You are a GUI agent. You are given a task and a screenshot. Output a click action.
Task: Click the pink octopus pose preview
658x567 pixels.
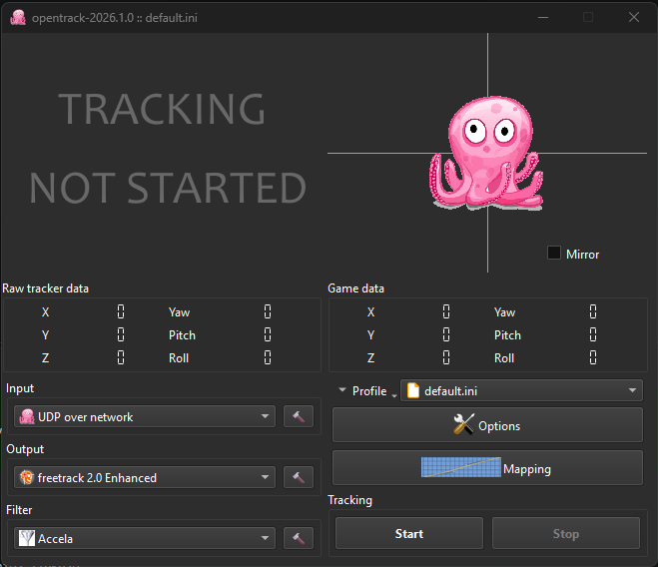[x=487, y=153]
